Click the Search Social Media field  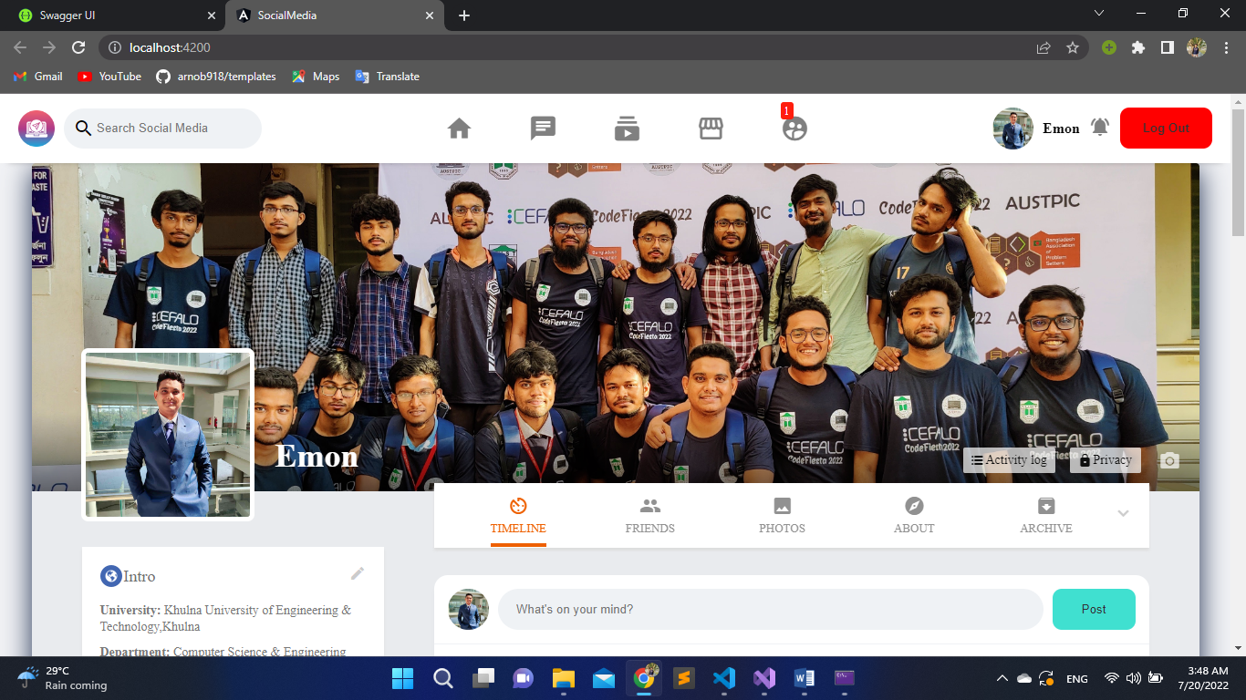tap(162, 129)
